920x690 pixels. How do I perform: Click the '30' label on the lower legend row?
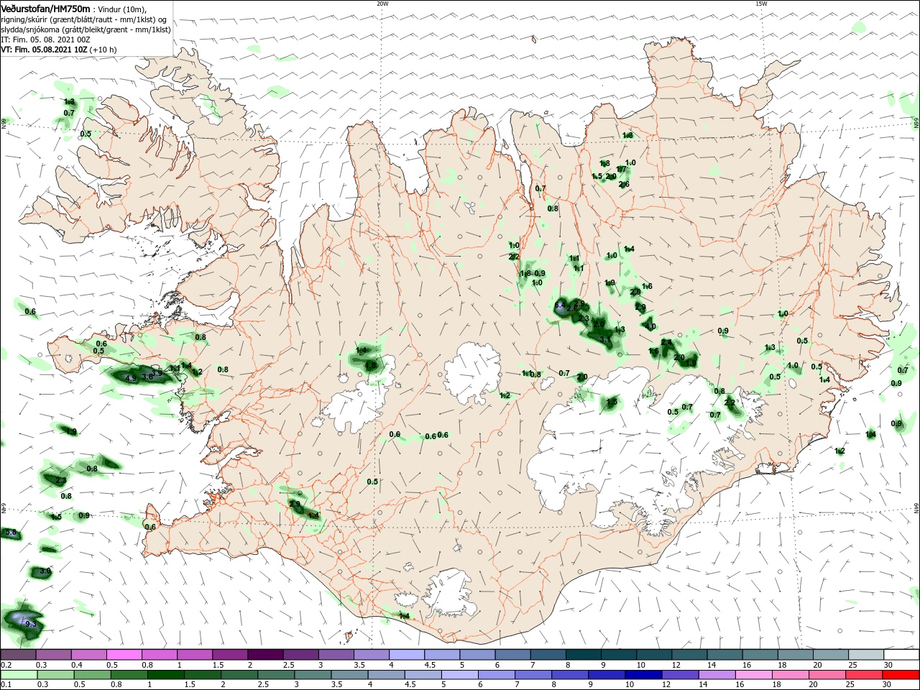pyautogui.click(x=888, y=685)
